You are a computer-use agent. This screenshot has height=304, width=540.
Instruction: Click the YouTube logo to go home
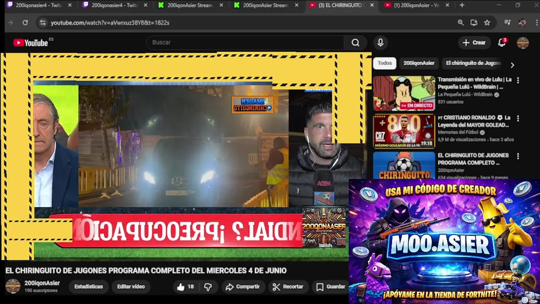pos(30,43)
